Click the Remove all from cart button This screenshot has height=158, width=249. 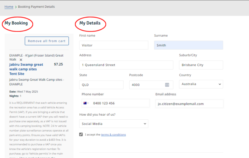coord(47,41)
